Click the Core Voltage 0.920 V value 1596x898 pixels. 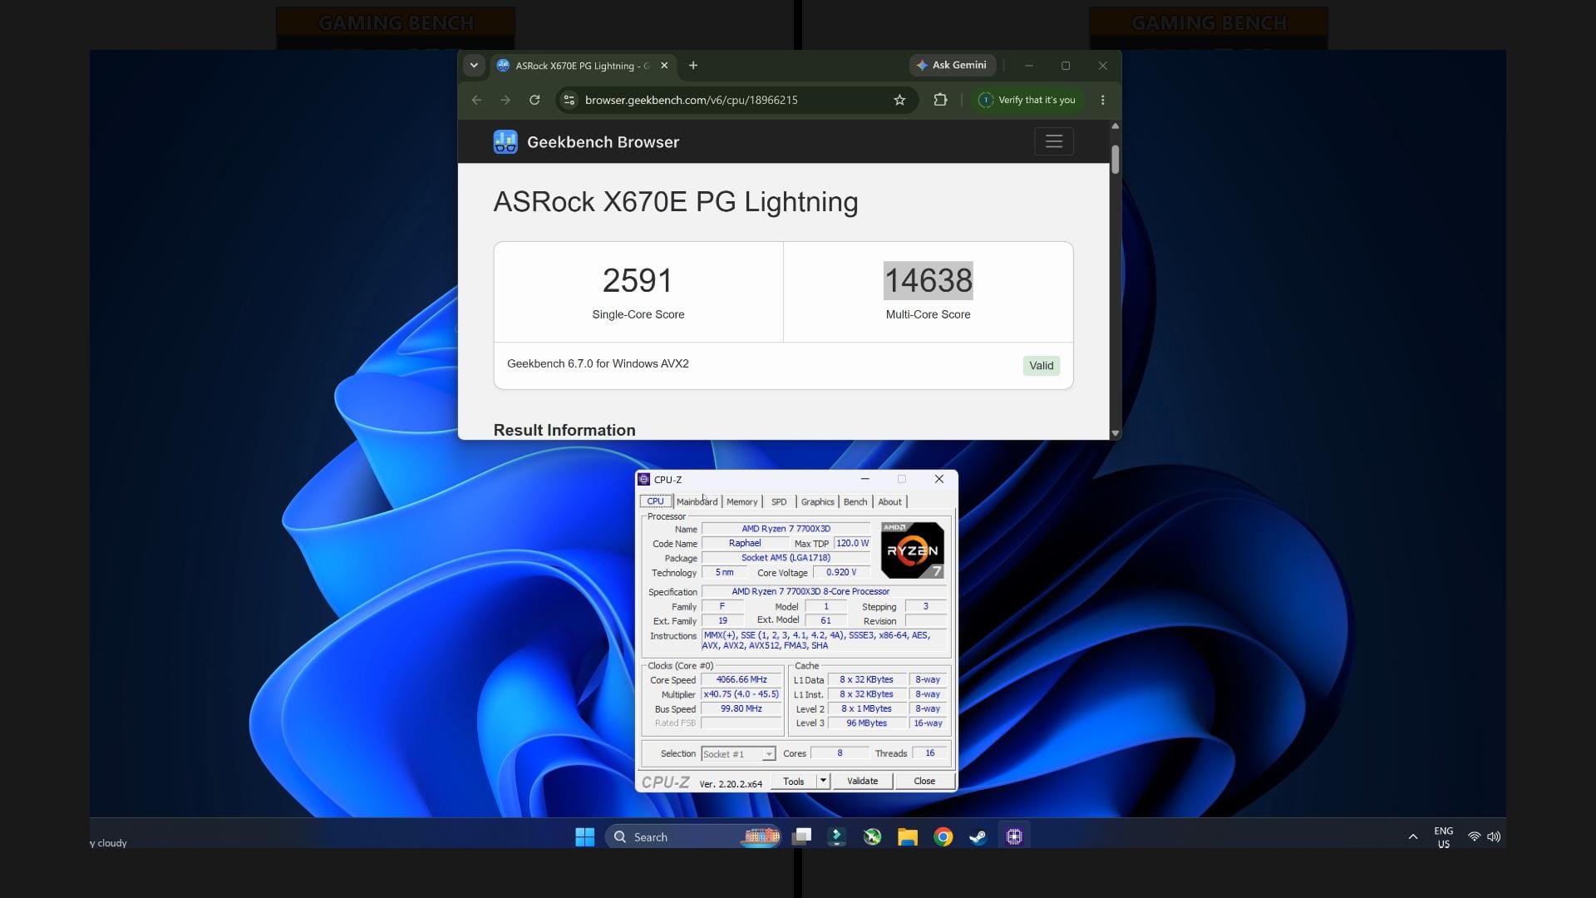[841, 573]
